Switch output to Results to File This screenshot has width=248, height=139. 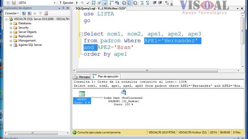(x=135, y=3)
